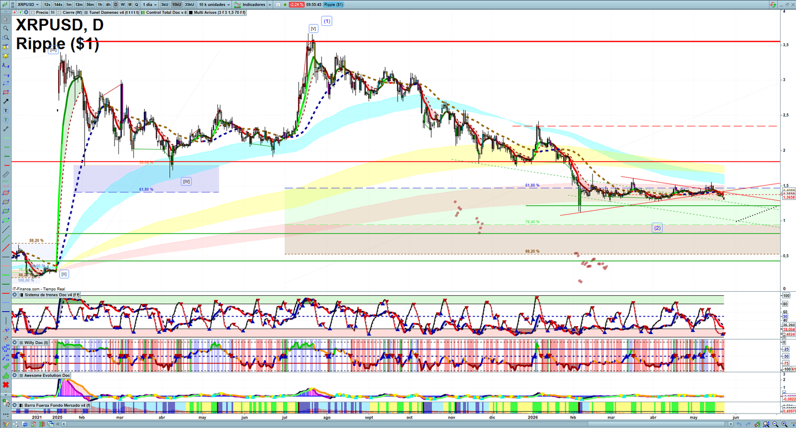Screen dimensions: 796x428
Task: Select the segment line drawing tool
Action: click(5, 129)
